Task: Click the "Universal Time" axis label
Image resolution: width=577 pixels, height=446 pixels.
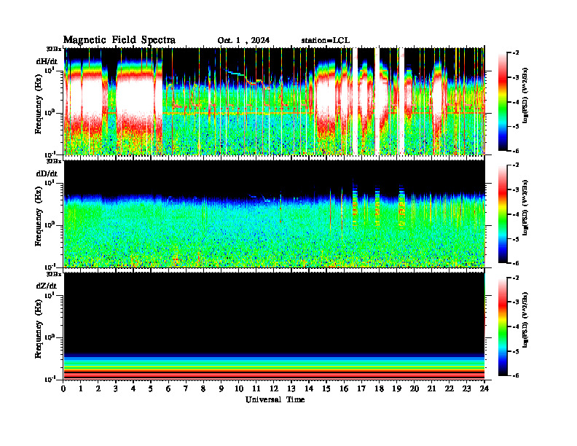Action: pos(275,399)
